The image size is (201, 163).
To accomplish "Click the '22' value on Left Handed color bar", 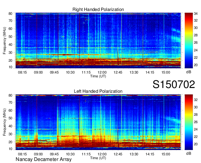I will tap(196, 137).
